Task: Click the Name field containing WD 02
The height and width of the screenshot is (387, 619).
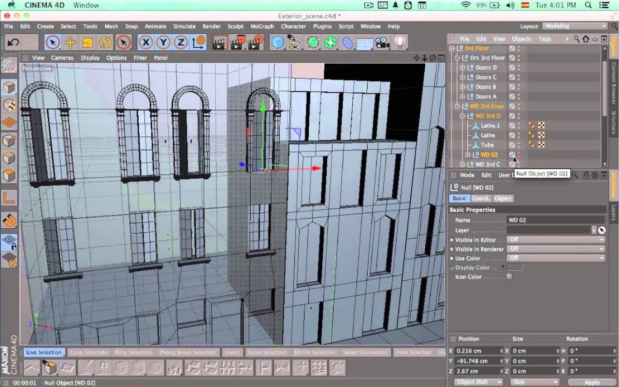Action: [556, 220]
